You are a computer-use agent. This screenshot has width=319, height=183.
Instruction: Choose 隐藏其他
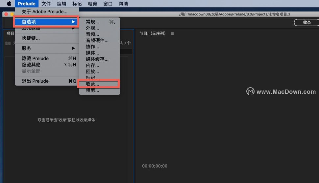pos(47,65)
